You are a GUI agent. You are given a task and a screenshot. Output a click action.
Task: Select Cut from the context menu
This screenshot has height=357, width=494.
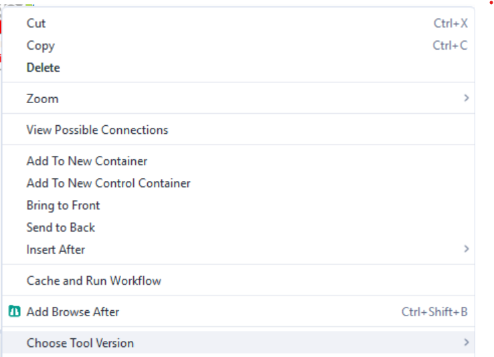click(x=36, y=23)
